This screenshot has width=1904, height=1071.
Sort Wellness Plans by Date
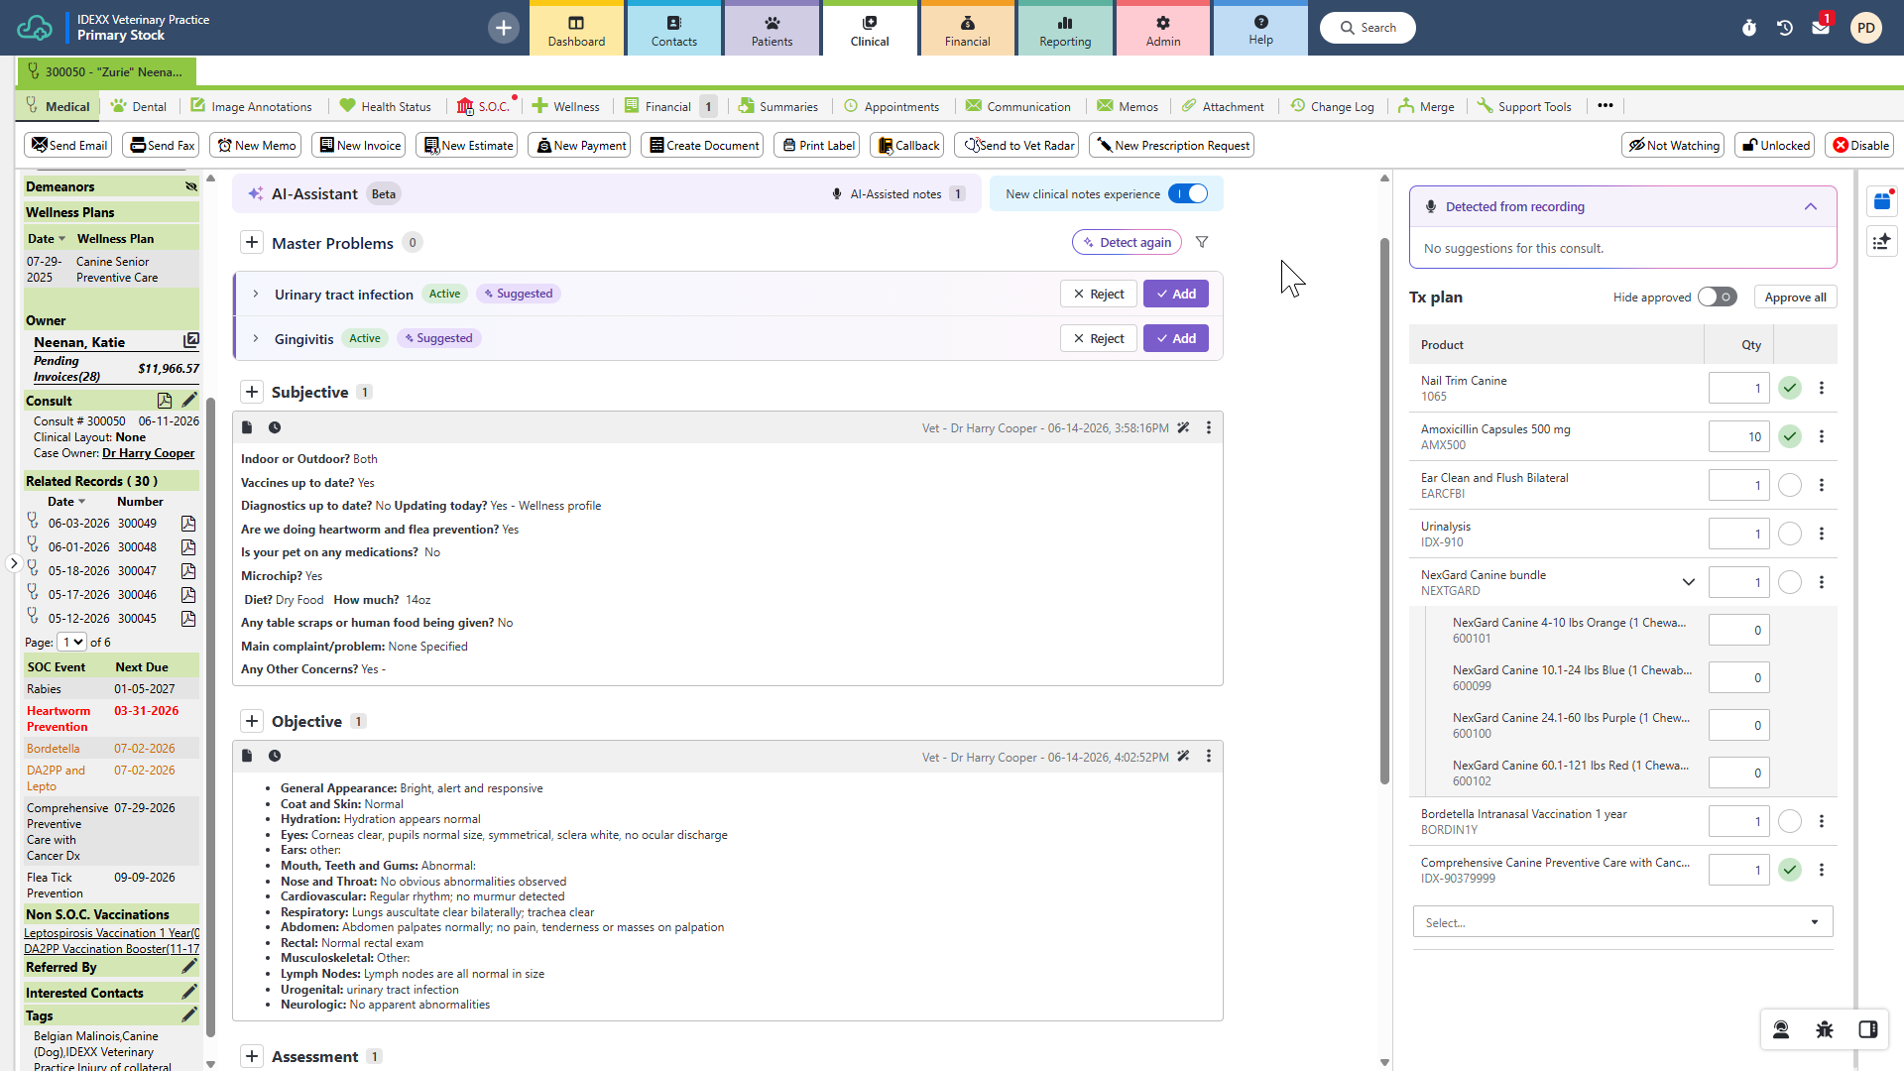tap(46, 239)
